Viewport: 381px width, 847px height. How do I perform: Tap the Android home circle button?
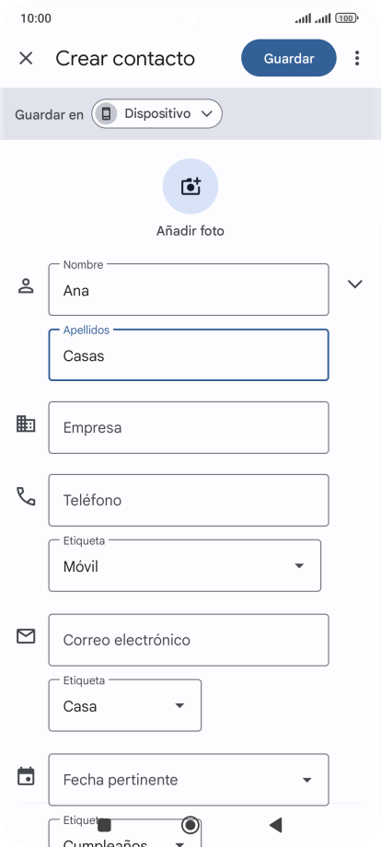coord(190,825)
